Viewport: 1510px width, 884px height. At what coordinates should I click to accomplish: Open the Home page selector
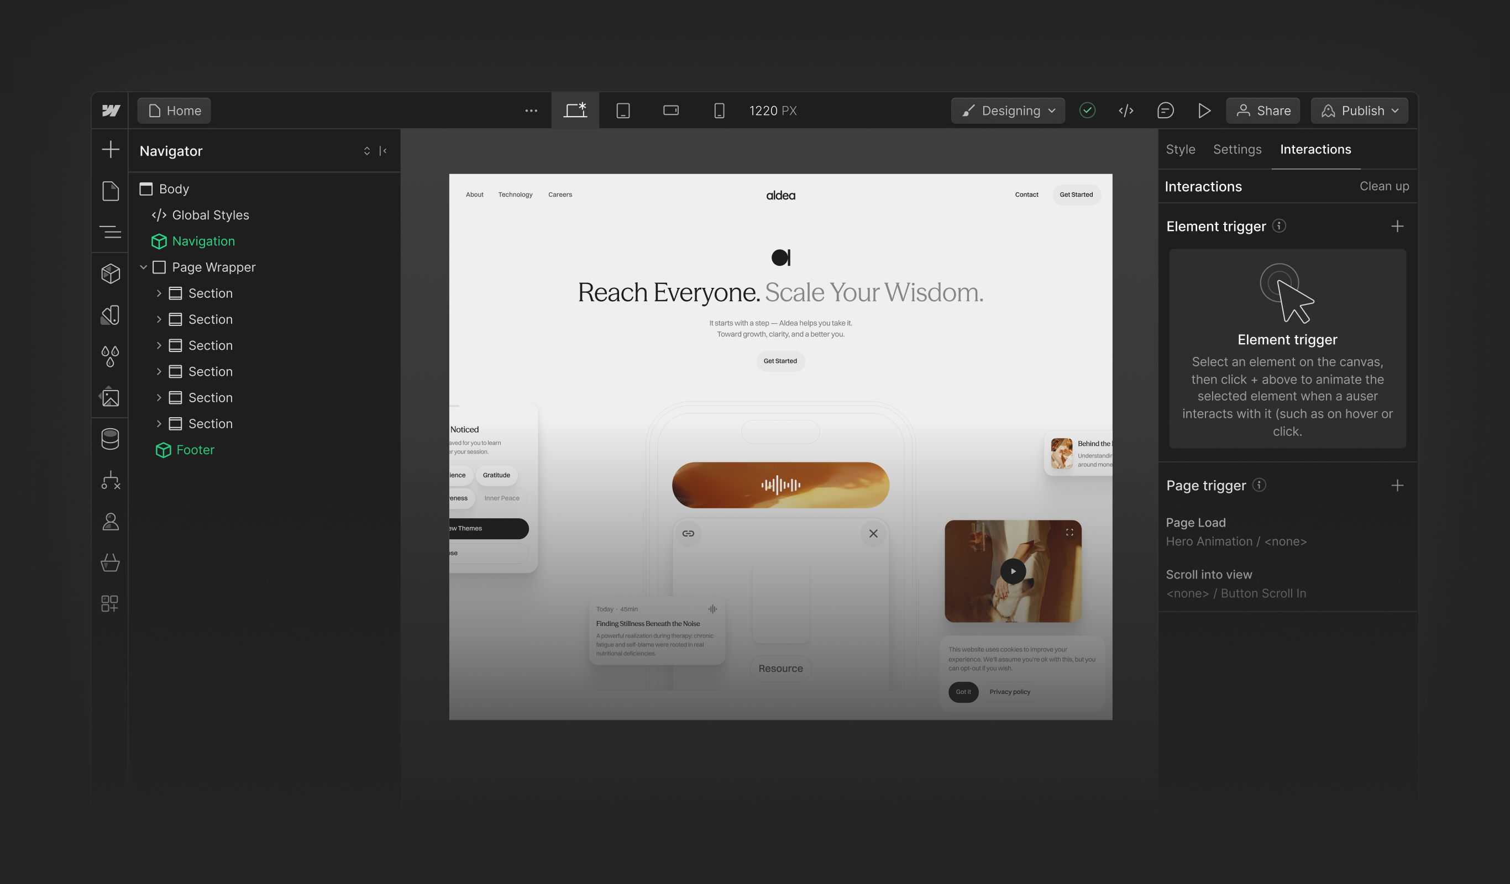click(x=174, y=111)
